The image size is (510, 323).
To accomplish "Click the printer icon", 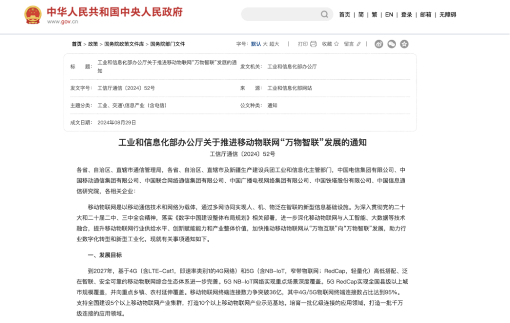I will tap(313, 44).
